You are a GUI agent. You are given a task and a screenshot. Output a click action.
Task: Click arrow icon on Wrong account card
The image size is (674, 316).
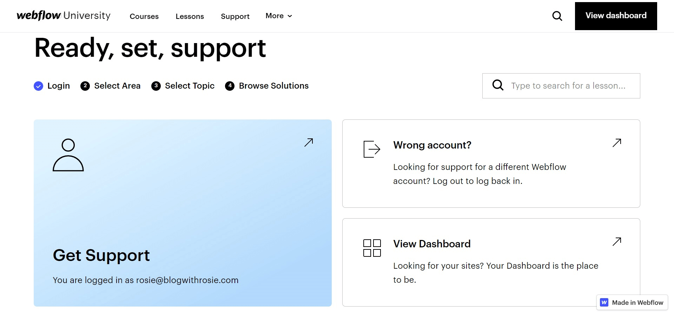coord(617,143)
